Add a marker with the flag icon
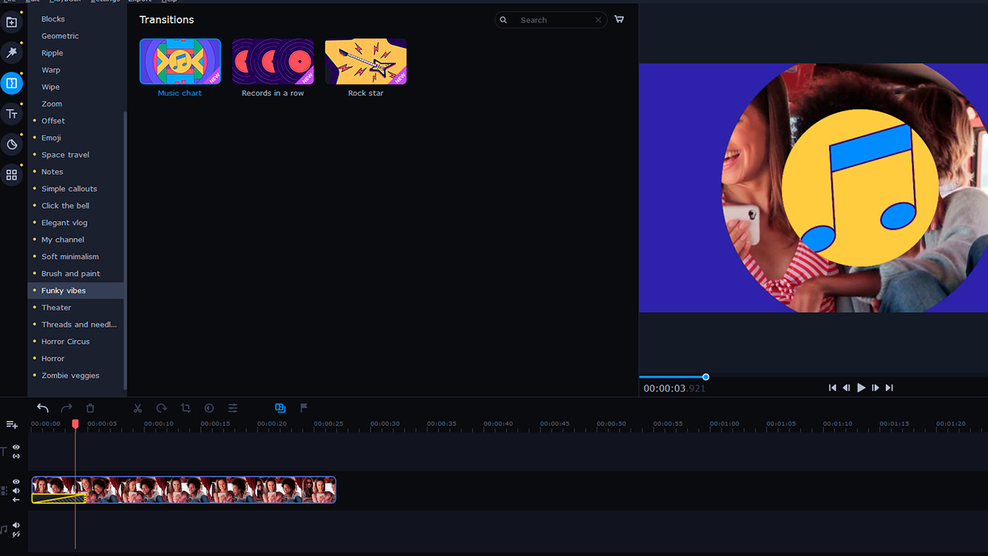Screen dimensions: 988x556 click(x=303, y=408)
